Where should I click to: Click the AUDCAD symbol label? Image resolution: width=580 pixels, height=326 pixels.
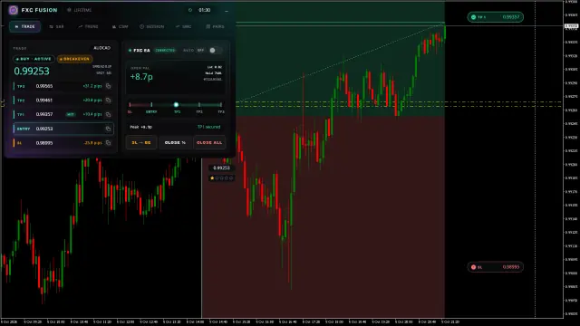(102, 48)
